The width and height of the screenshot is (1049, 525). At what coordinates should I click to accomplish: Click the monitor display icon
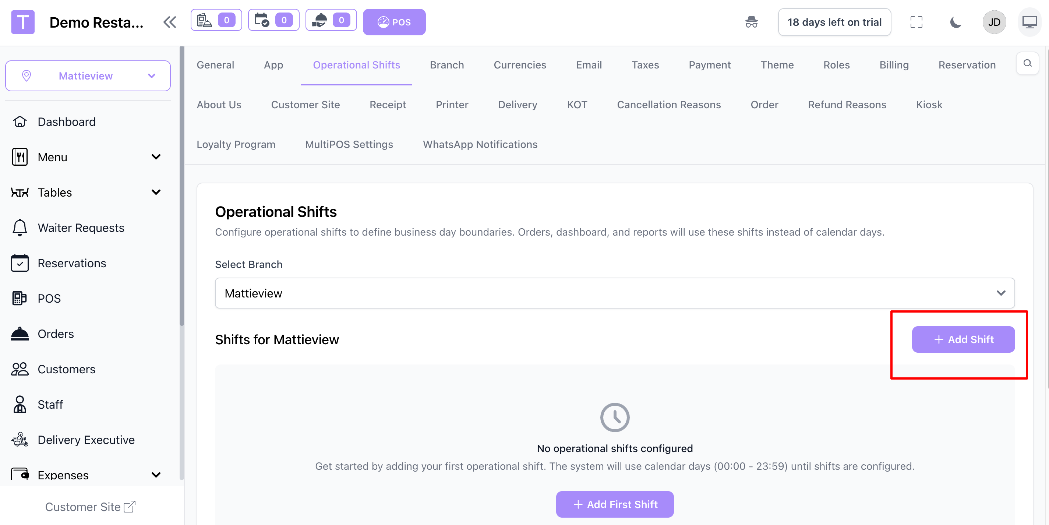tap(1029, 22)
